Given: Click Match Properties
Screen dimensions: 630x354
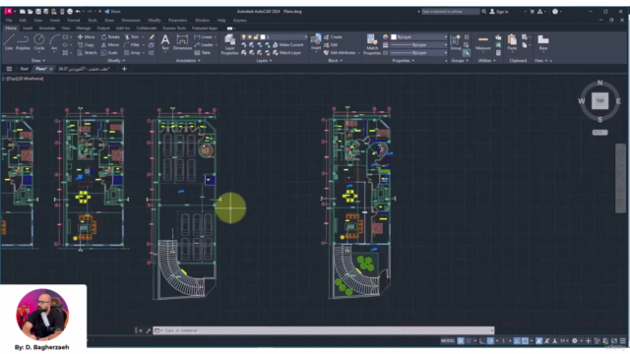Looking at the screenshot, I should coord(372,44).
